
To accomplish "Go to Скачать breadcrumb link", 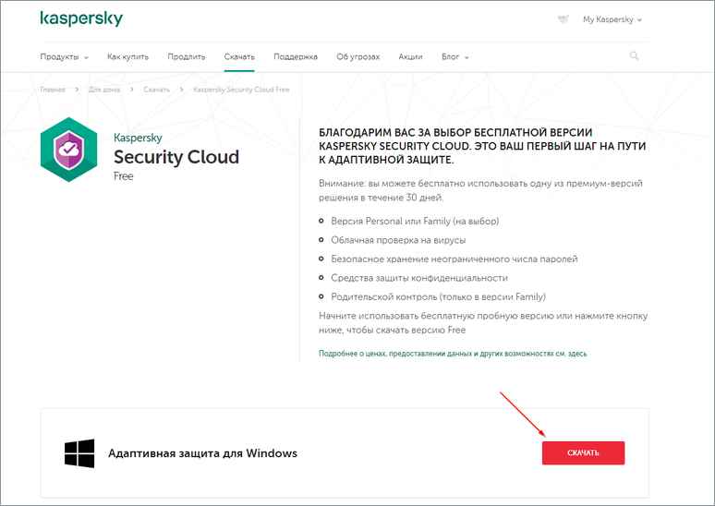I will [156, 90].
